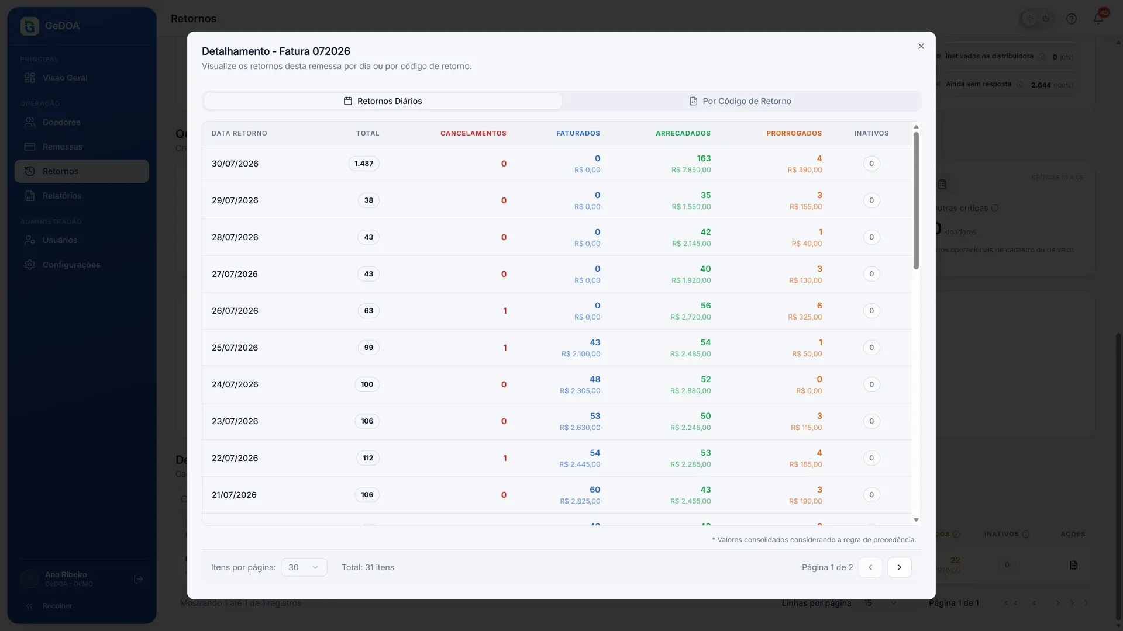The image size is (1123, 631).
Task: Click the CANCELAMENTOS column header
Action: pyautogui.click(x=473, y=133)
